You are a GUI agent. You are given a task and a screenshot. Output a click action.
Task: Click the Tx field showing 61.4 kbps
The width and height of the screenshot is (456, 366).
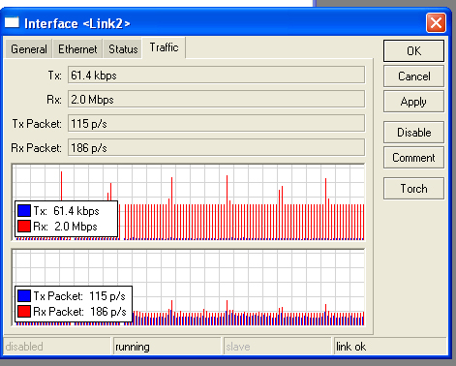(216, 75)
